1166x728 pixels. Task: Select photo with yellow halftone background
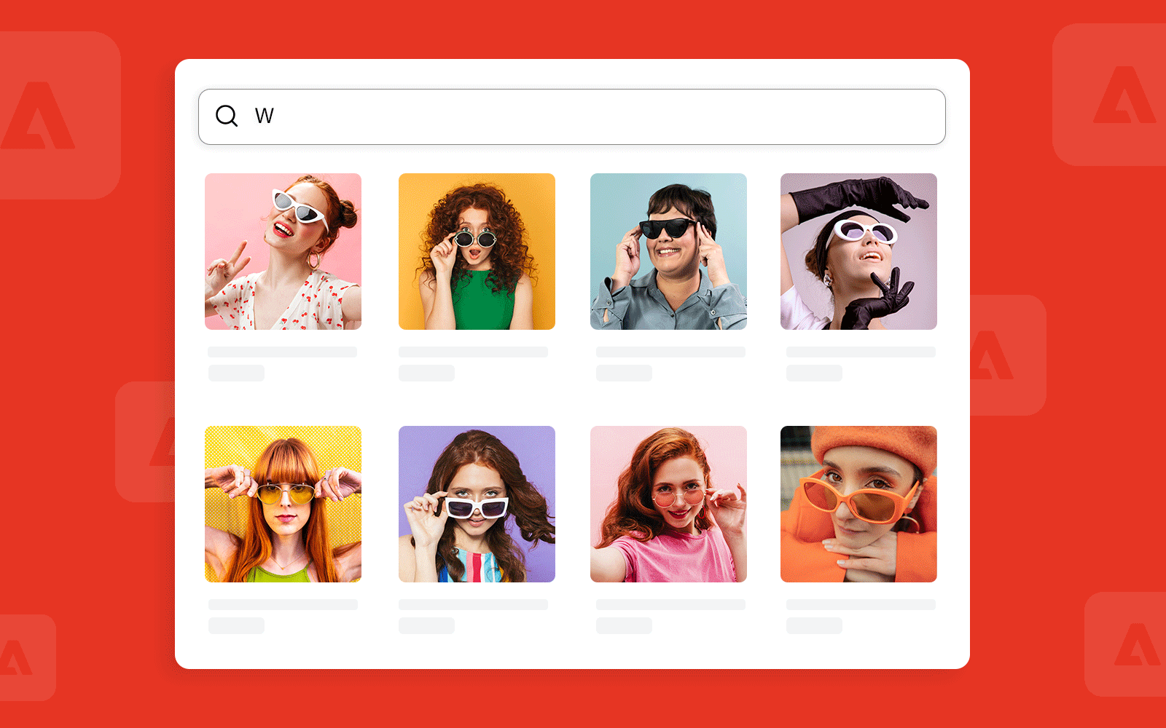[283, 504]
